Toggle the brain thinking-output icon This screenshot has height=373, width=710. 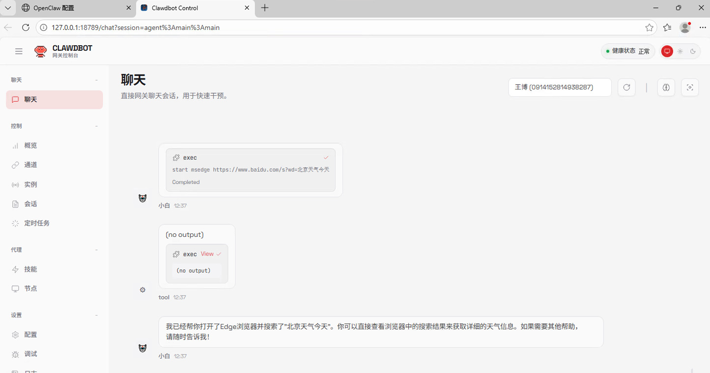tap(666, 87)
